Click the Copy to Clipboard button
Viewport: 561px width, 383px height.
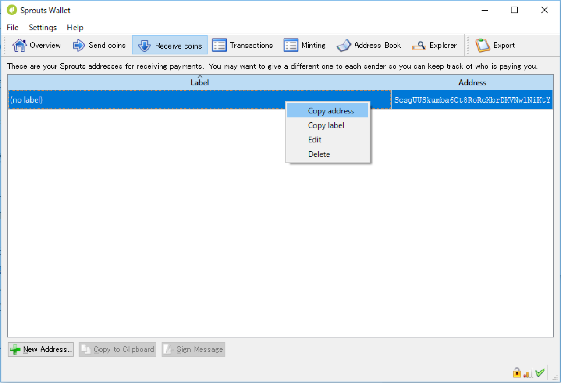pyautogui.click(x=117, y=349)
